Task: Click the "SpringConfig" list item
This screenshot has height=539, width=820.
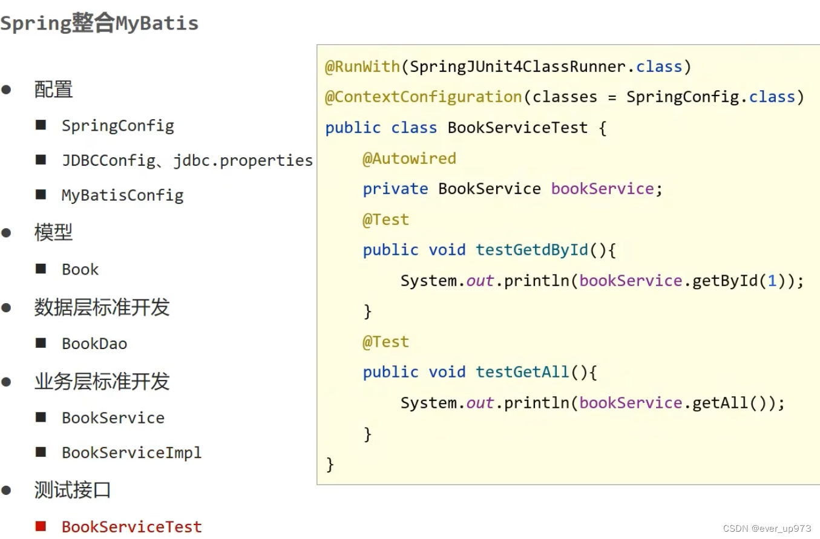Action: pyautogui.click(x=118, y=126)
